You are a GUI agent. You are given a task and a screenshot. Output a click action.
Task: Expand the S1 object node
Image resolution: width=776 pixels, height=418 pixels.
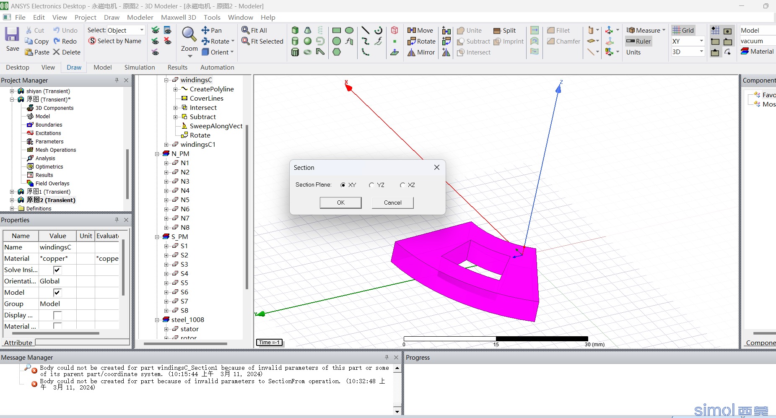coord(166,246)
